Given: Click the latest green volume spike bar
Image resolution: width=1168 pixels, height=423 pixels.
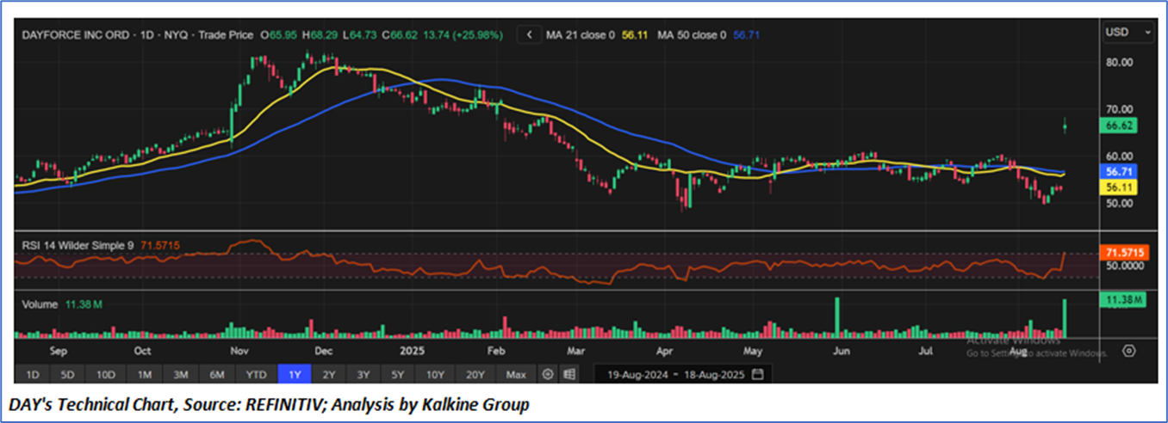Looking at the screenshot, I should pyautogui.click(x=1065, y=318).
